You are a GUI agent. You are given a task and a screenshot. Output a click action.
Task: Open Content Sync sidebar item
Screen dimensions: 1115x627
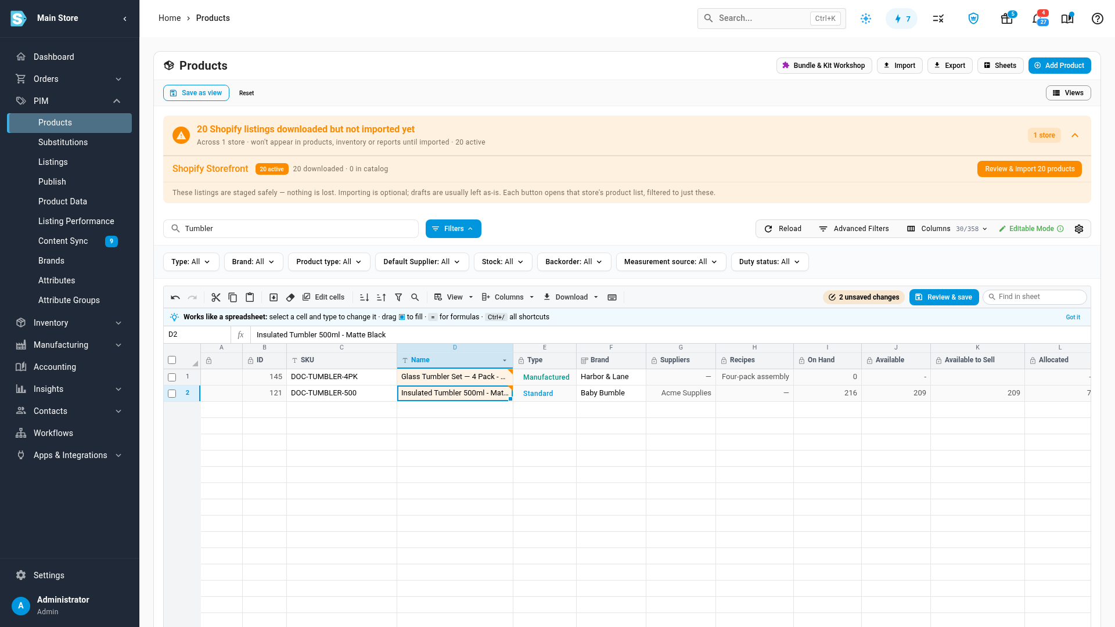[63, 241]
